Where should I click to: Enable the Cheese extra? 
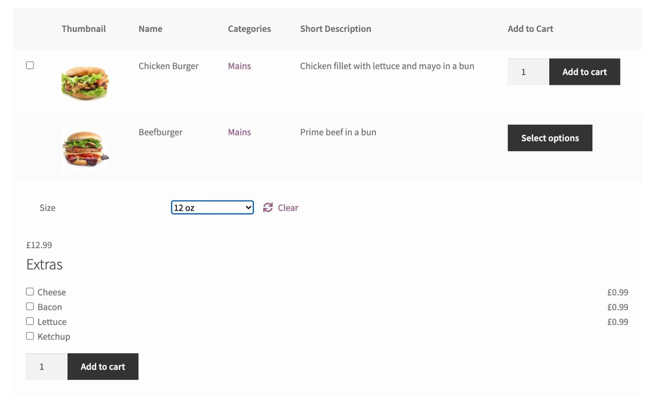pos(30,291)
